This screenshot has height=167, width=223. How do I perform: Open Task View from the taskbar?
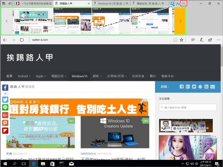coord(24,164)
